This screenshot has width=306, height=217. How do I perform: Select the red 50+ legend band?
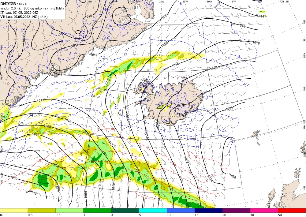pos(292,210)
